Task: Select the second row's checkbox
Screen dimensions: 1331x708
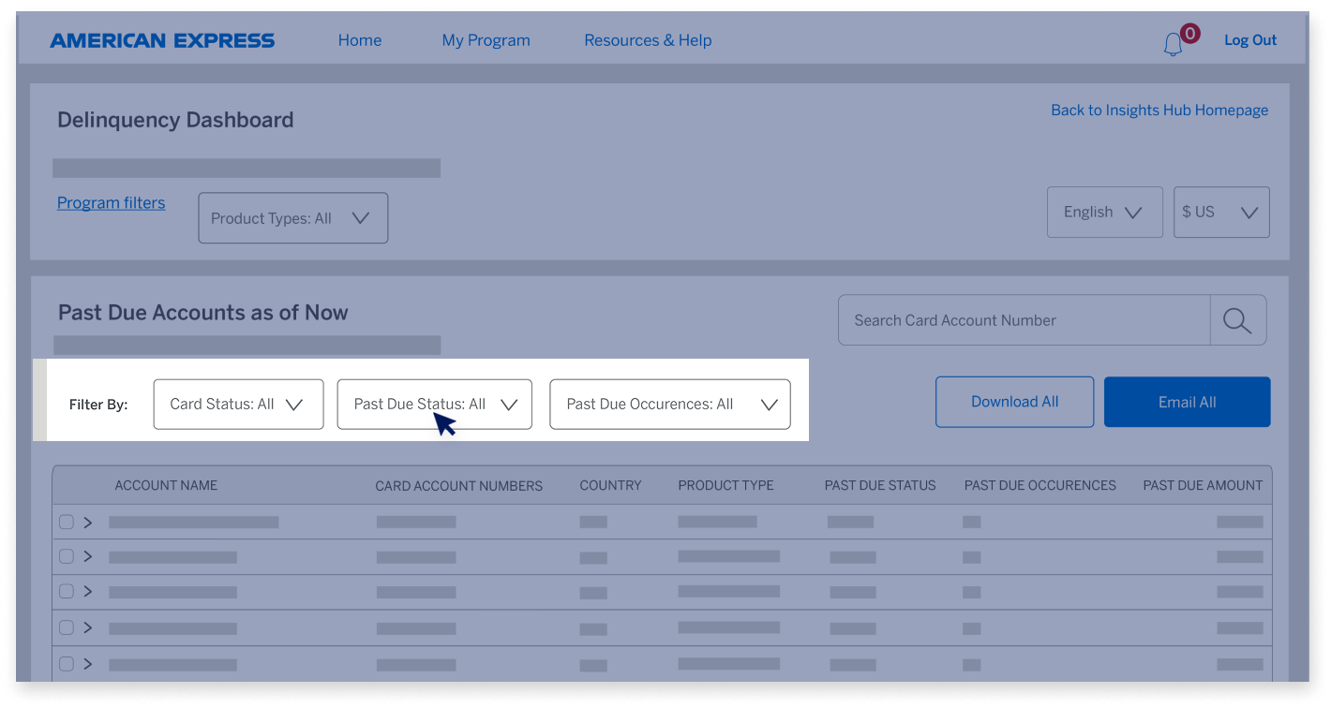Action: point(66,556)
